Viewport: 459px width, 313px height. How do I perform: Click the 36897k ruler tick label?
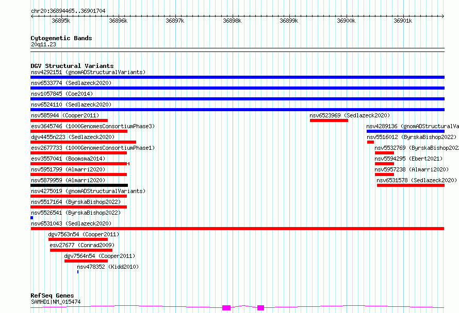175,21
